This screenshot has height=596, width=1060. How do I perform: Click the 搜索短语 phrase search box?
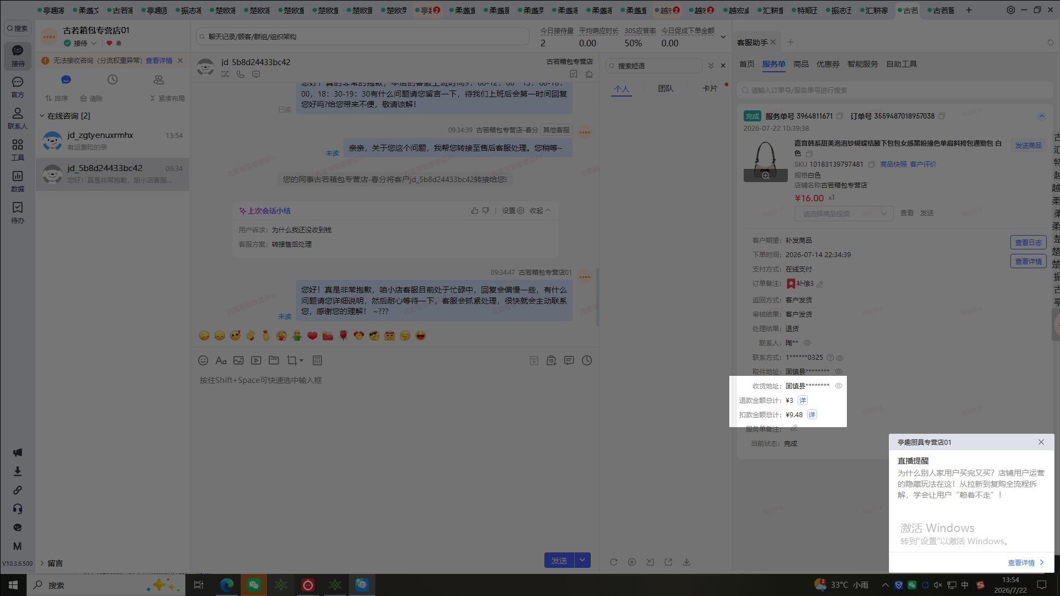tap(654, 66)
